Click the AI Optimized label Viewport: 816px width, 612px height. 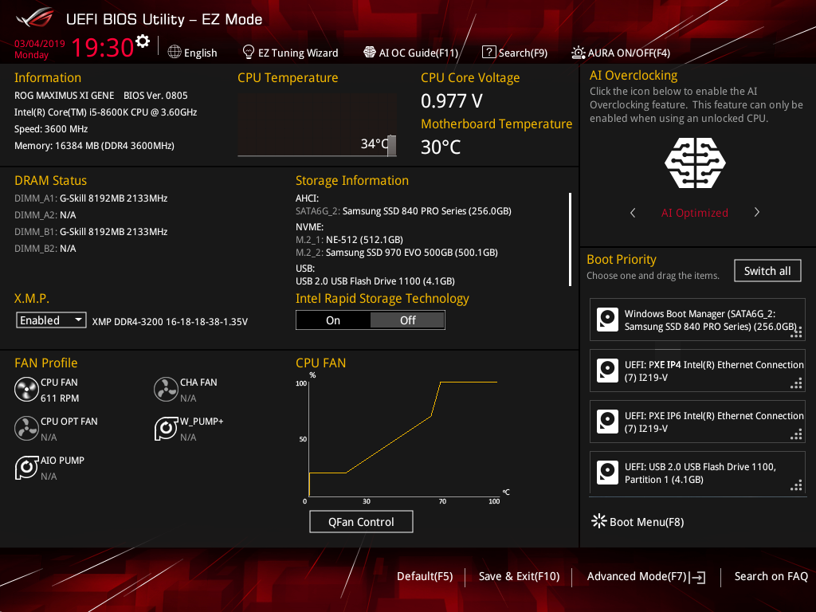[695, 212]
